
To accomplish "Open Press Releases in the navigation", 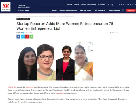I will tap(114, 10).
